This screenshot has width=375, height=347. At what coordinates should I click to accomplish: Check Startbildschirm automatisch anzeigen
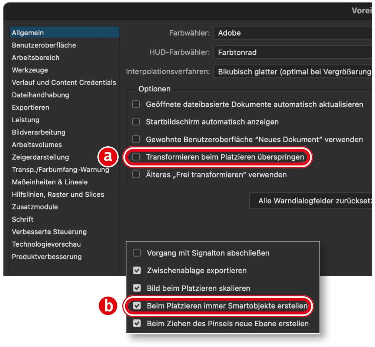coord(136,121)
